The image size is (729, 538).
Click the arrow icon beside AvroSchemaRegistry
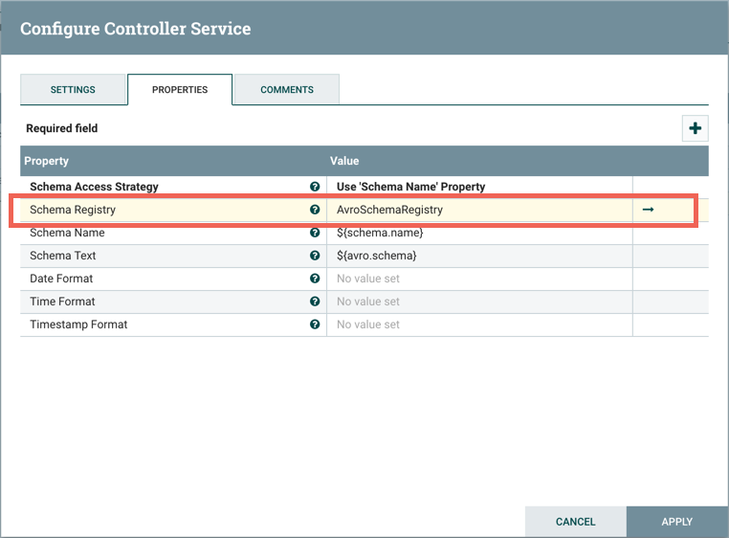tap(648, 210)
